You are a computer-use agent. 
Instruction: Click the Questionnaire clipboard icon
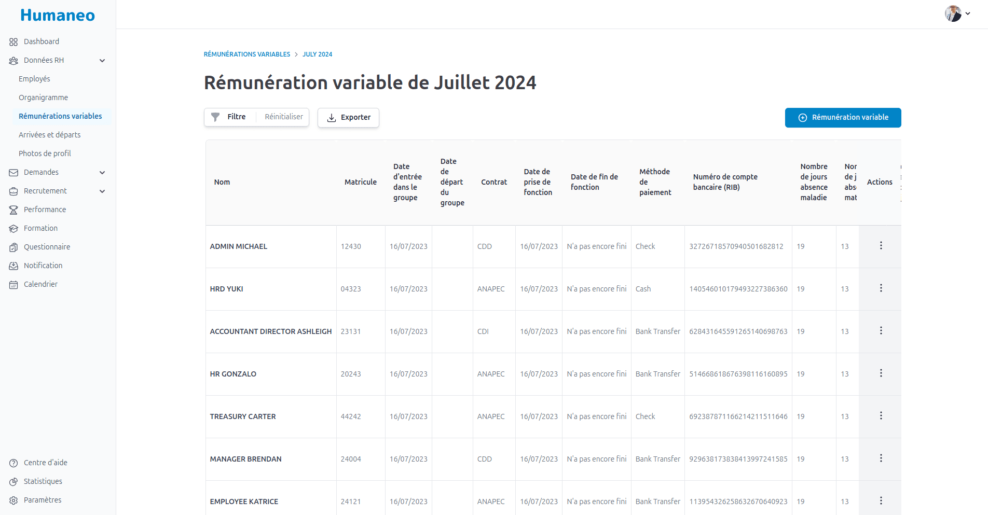13,247
